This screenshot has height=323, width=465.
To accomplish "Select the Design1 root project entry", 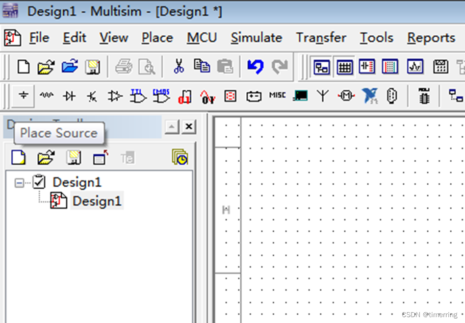I will tap(77, 182).
